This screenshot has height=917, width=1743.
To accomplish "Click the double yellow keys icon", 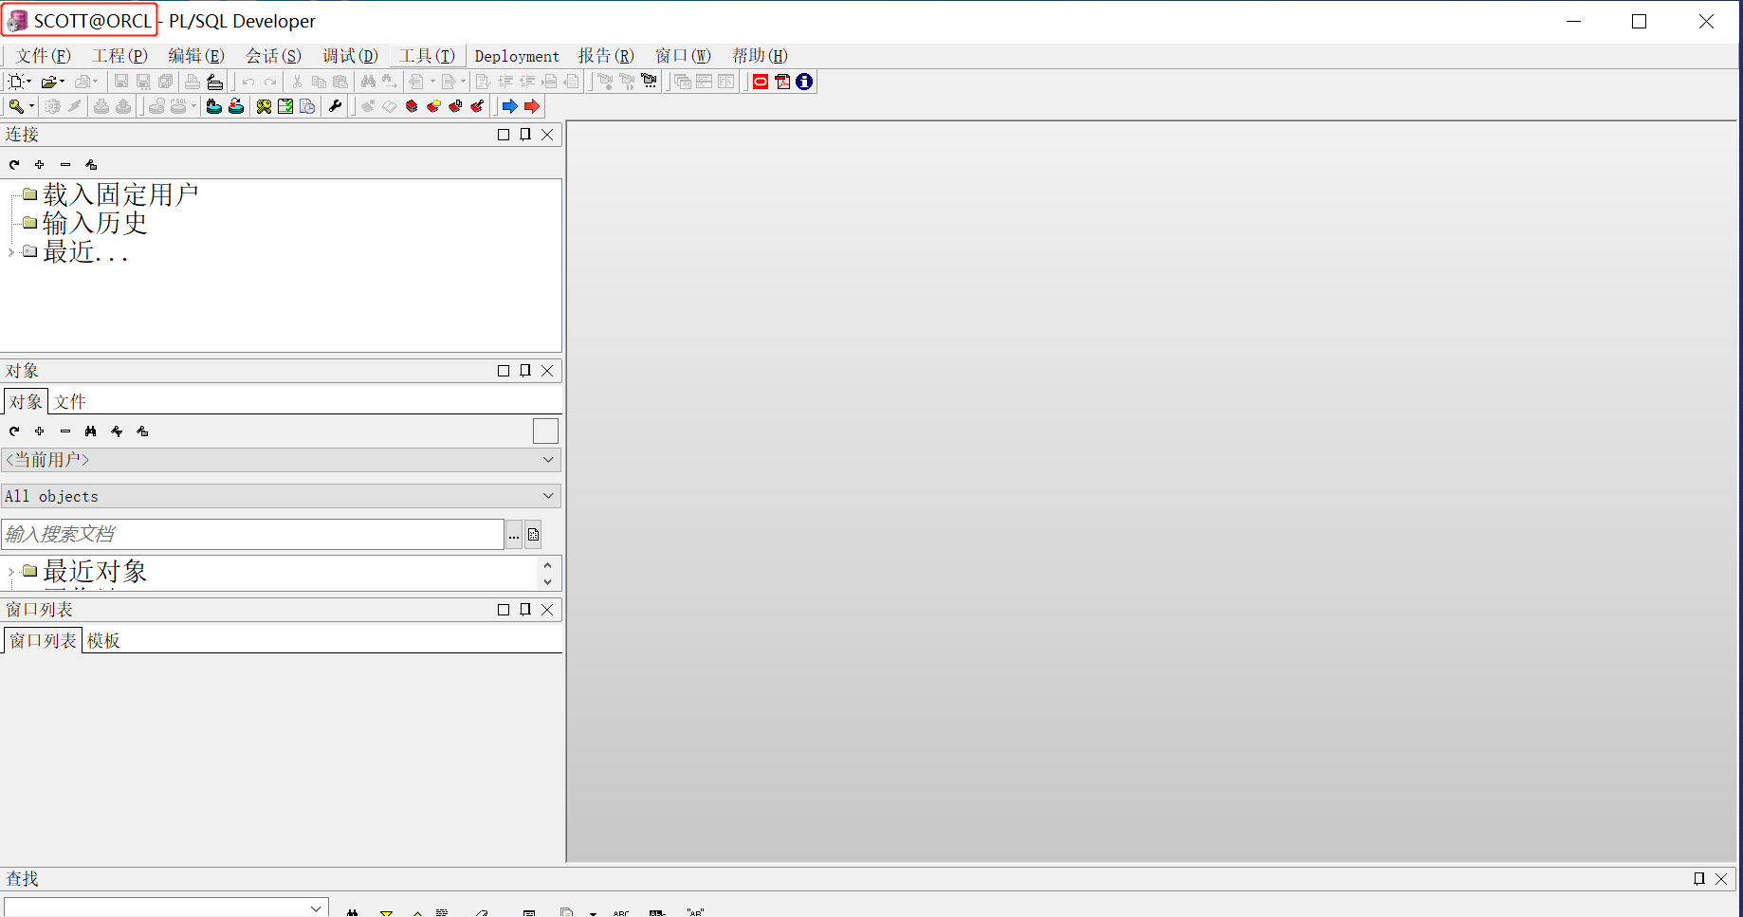I will [264, 106].
